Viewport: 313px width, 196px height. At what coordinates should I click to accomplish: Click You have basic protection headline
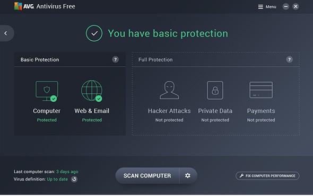[168, 33]
